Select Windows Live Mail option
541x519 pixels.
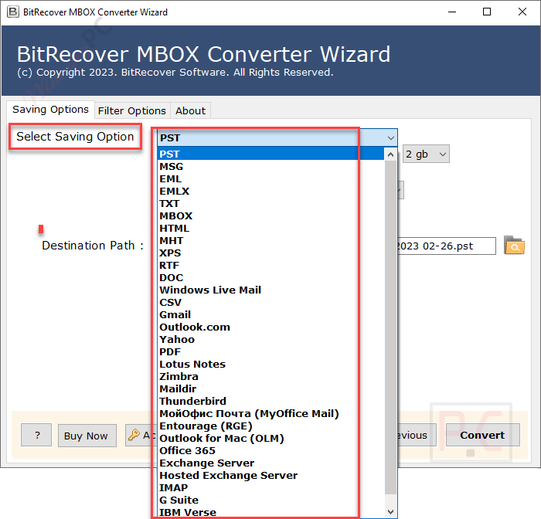270,290
